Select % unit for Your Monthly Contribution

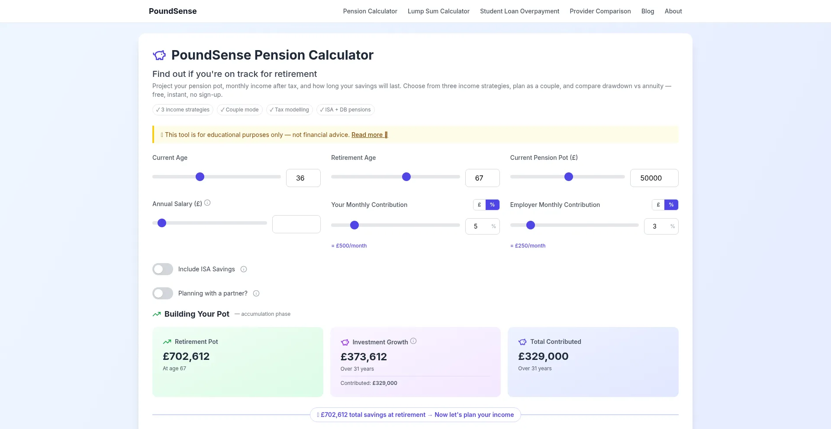pos(493,205)
